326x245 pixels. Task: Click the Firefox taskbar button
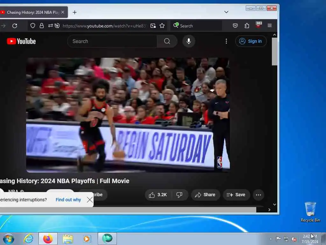click(48, 239)
